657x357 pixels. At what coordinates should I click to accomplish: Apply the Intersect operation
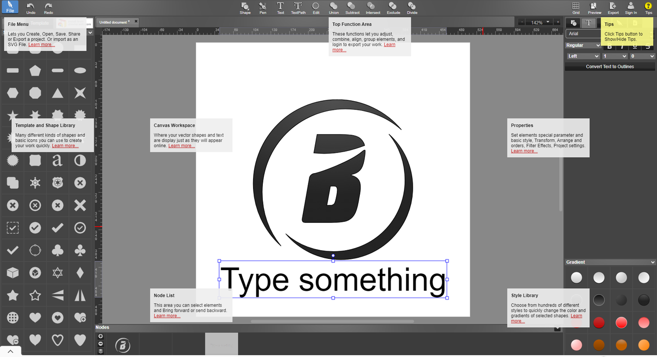pyautogui.click(x=373, y=8)
